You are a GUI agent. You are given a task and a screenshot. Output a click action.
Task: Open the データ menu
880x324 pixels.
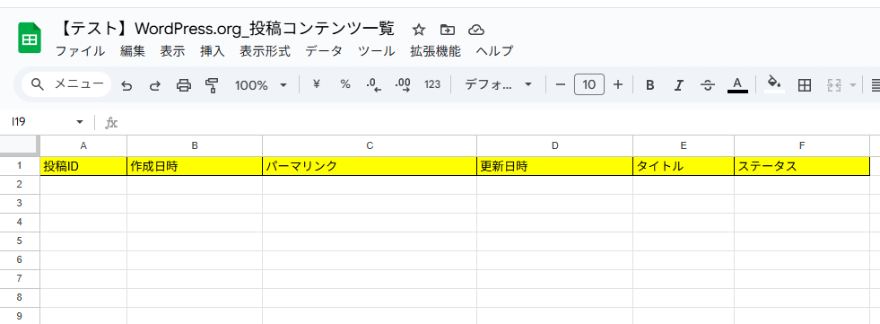click(x=324, y=51)
